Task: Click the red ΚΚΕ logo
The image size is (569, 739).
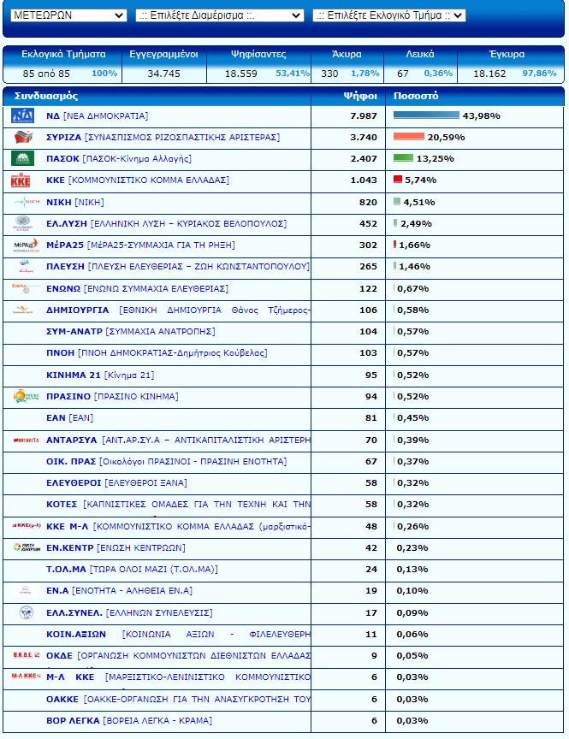Action: click(21, 180)
